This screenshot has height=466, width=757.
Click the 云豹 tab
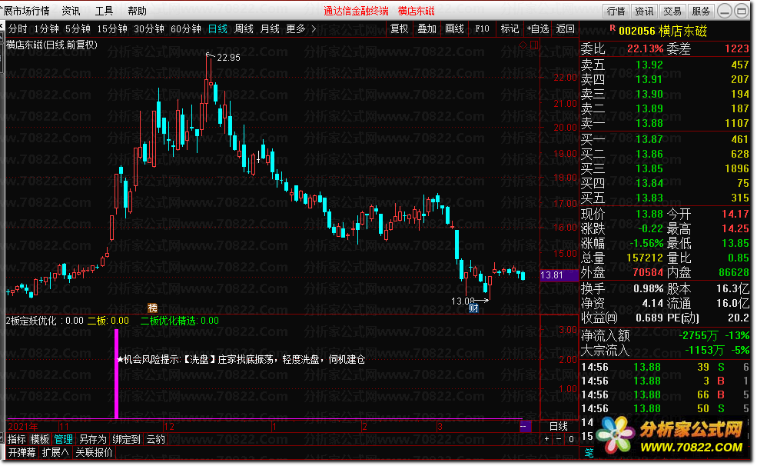tap(156, 439)
